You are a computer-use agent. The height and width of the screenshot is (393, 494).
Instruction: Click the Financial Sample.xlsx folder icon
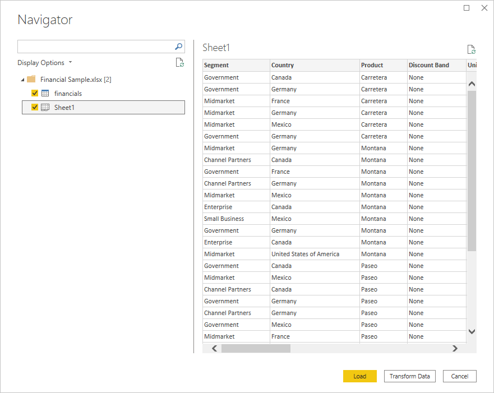[x=31, y=79]
